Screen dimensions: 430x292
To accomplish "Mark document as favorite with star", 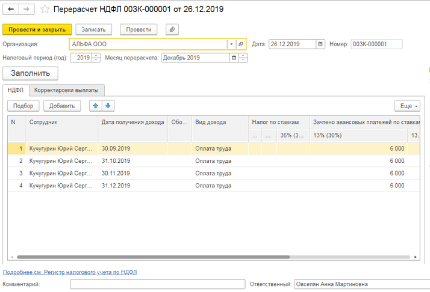I will 45,10.
